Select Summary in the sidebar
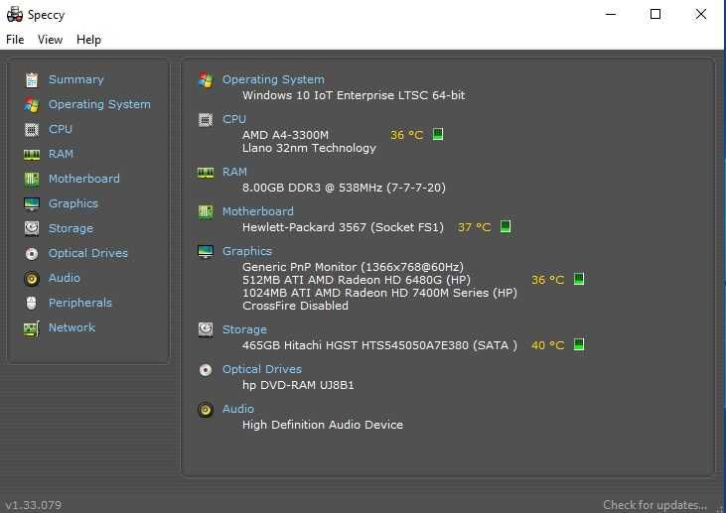The height and width of the screenshot is (513, 726). click(x=75, y=79)
